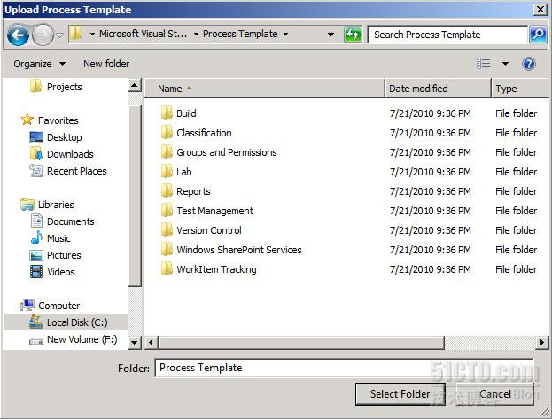This screenshot has height=419, width=552.
Task: Click the navigation pane vertical scrollbar thumb
Action: coord(135,196)
